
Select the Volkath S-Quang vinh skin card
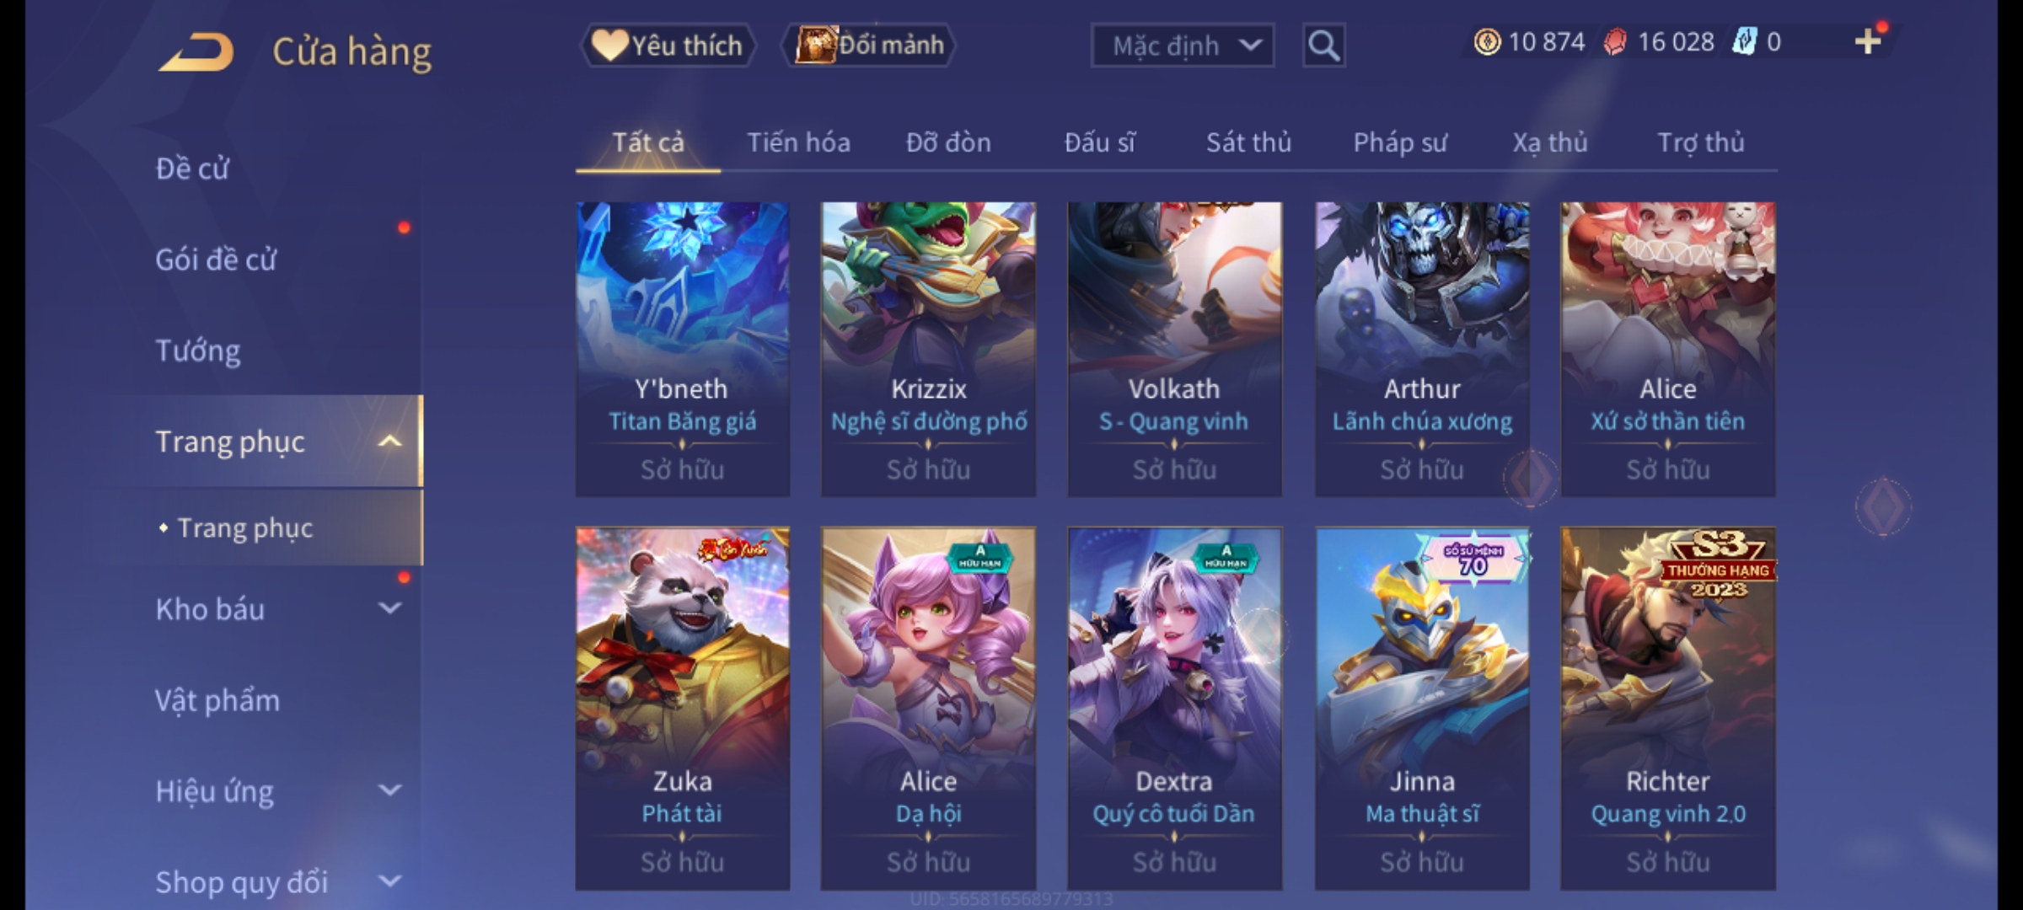coord(1174,349)
